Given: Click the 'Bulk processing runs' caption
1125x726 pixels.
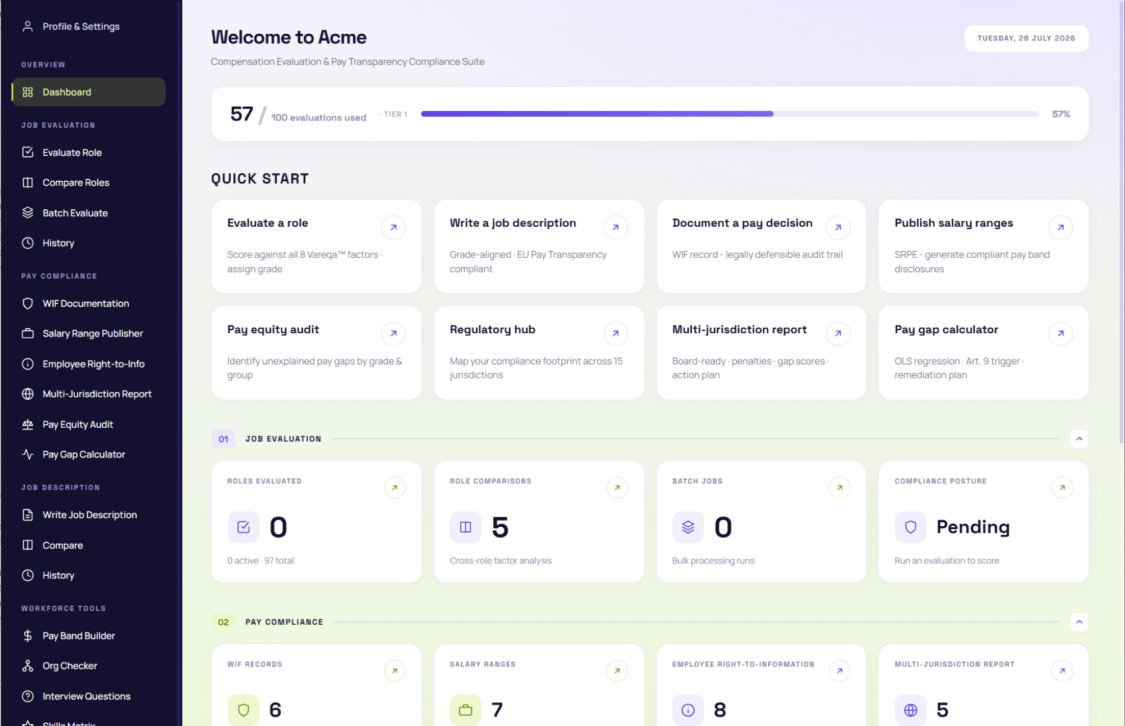Looking at the screenshot, I should point(713,561).
